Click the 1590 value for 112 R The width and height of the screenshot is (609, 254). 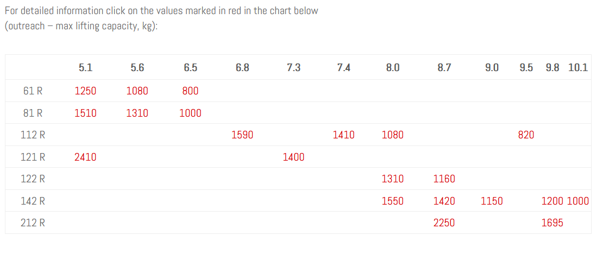point(242,135)
